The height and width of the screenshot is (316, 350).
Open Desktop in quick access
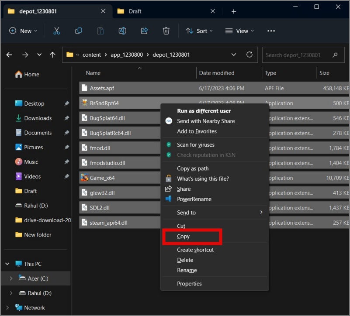(30, 103)
